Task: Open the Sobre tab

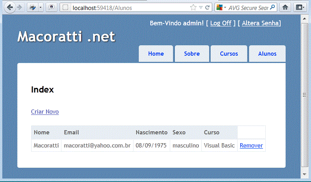Action: coord(192,54)
